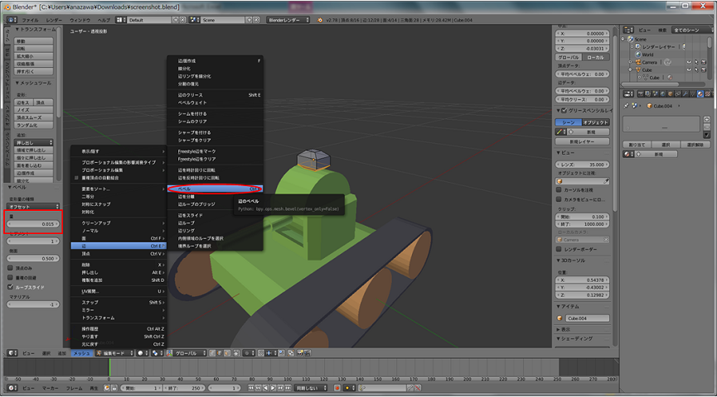The width and height of the screenshot is (717, 397).
Task: Click the viewport shading sphere icon
Action: (142, 353)
